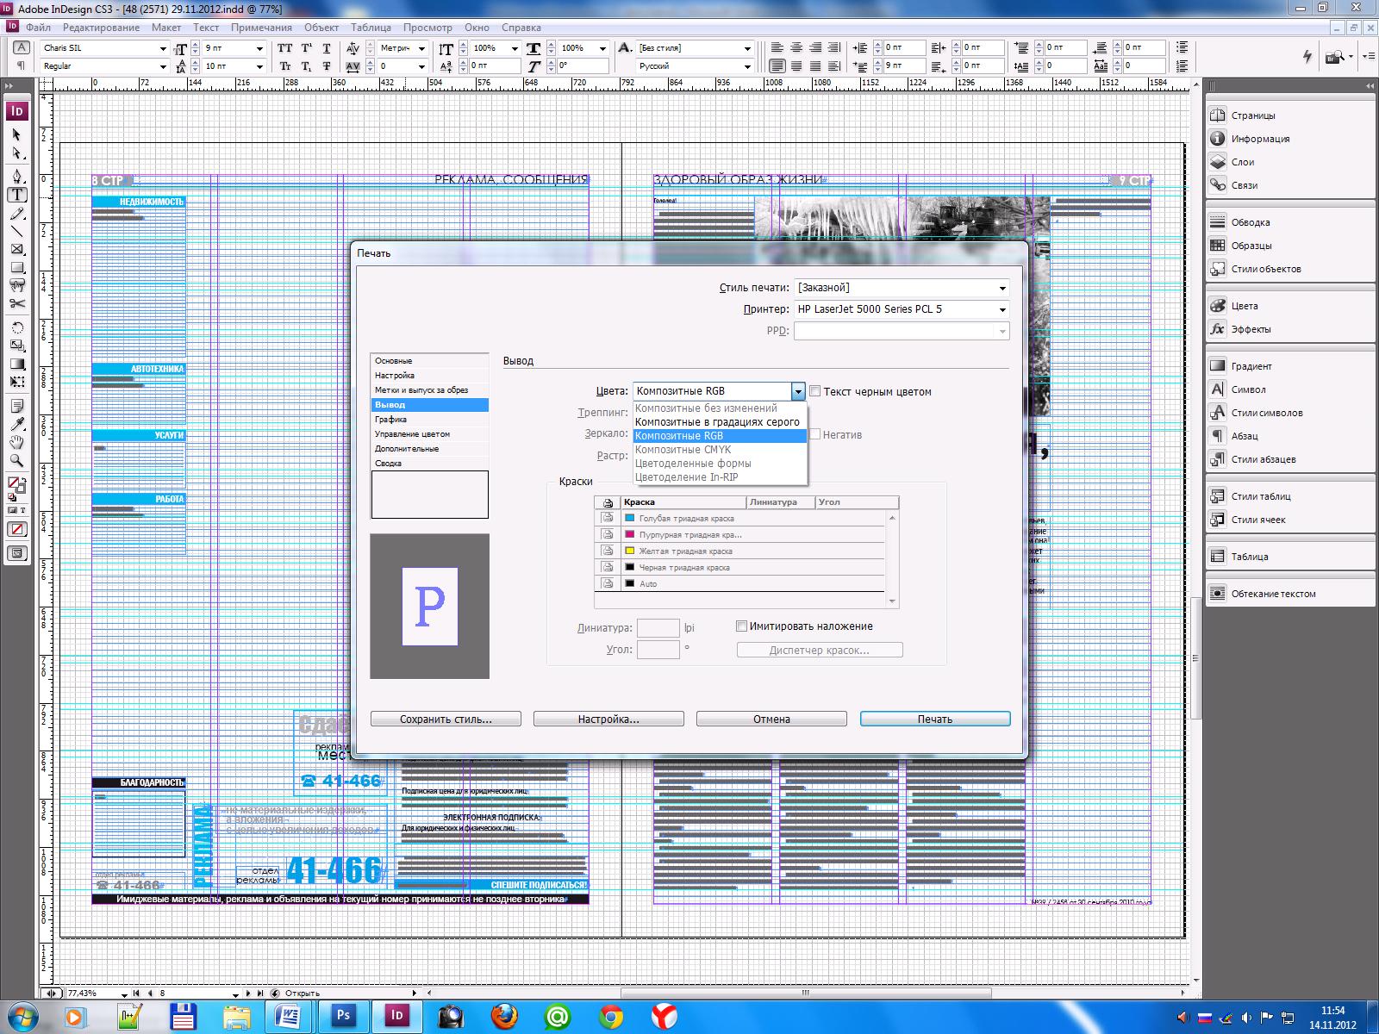
Task: Click the yellow swatch of Желтая краска
Action: [629, 551]
